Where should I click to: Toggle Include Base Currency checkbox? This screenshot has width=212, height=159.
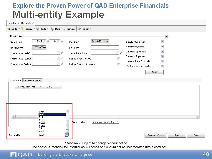[x=119, y=59]
